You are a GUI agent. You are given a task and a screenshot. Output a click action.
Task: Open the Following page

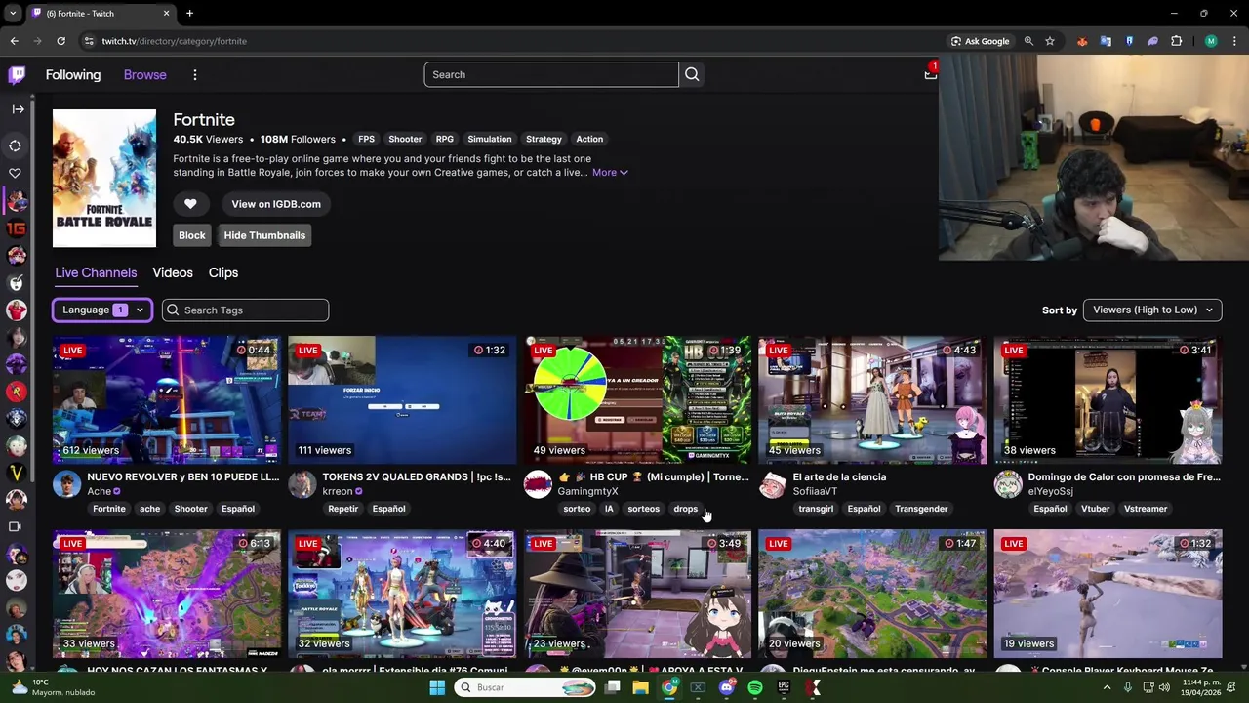73,75
